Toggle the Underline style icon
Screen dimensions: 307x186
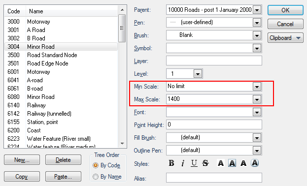(194, 163)
